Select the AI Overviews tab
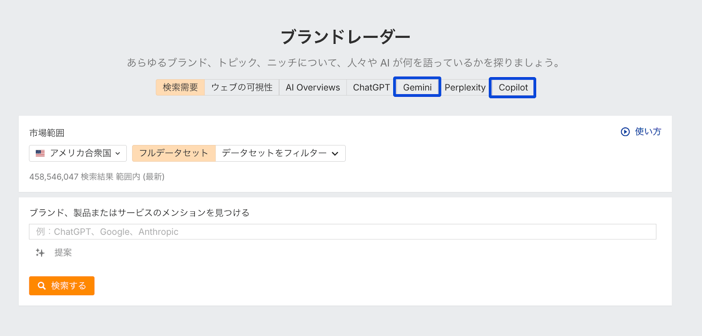The height and width of the screenshot is (336, 702). click(x=313, y=88)
